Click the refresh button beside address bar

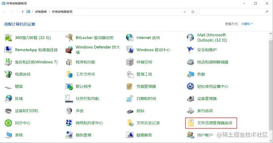click(x=193, y=12)
